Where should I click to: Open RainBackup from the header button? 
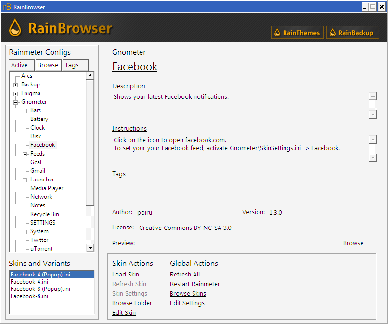coord(352,33)
